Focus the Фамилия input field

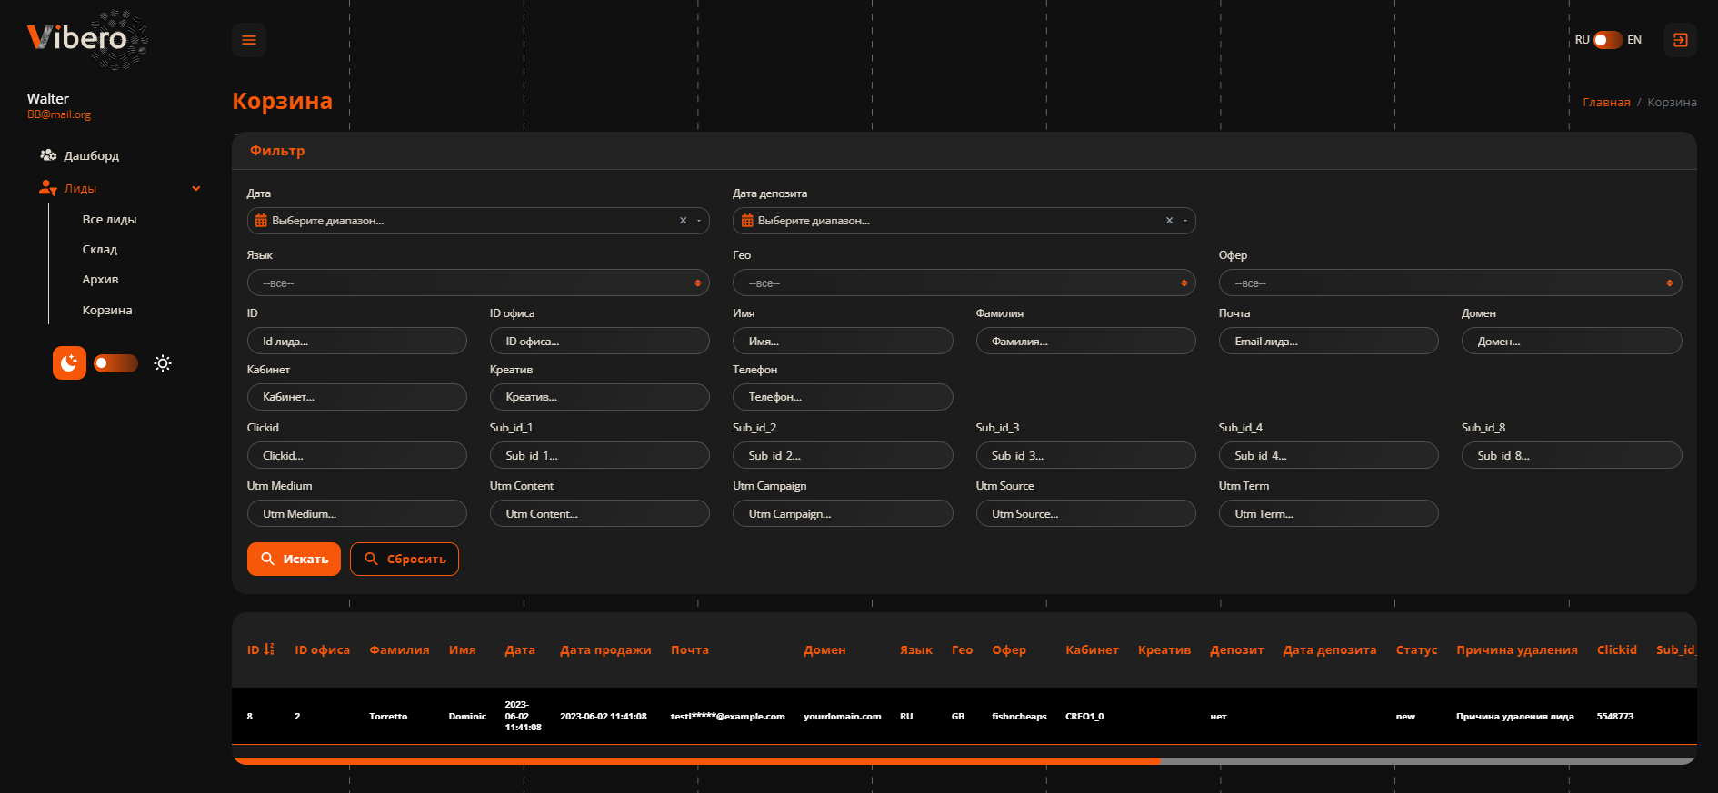(x=1085, y=342)
